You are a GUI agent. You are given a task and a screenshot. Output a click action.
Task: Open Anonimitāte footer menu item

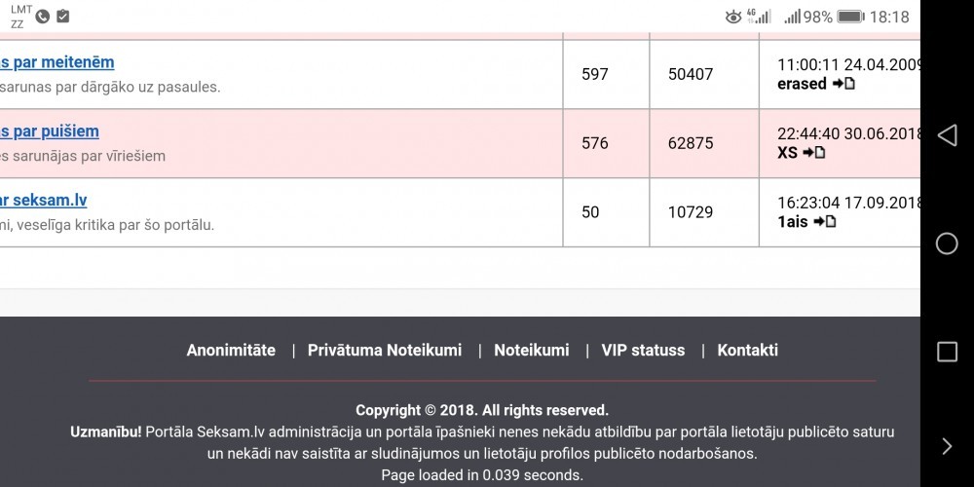[231, 351]
